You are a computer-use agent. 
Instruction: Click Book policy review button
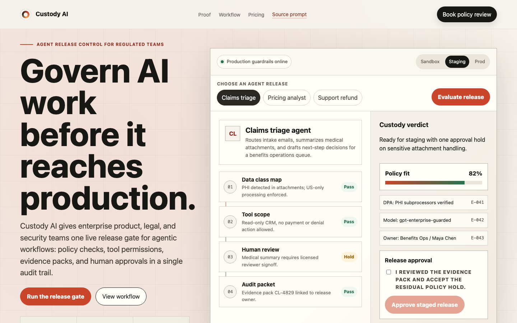467,14
